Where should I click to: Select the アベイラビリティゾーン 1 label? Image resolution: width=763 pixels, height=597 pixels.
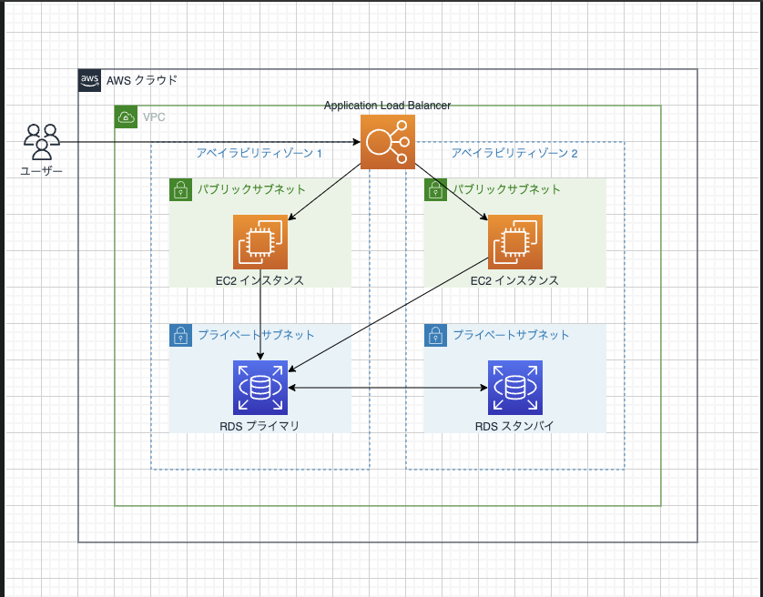coord(259,153)
